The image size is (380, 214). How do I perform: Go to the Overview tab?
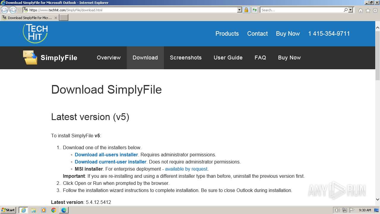coord(109,58)
